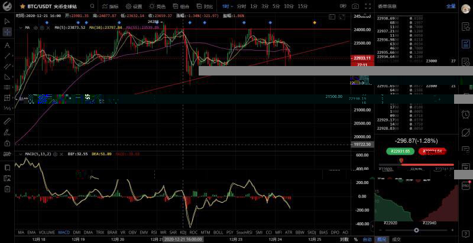Open the 指标 indicators button
This screenshot has height=243, width=473.
pyautogui.click(x=110, y=6)
